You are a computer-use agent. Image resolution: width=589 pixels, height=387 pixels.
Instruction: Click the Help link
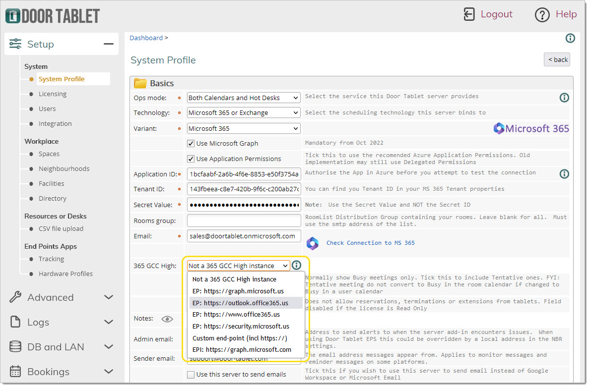[x=566, y=14]
